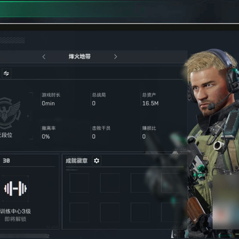239x239 pixels.
Task: Select the 烽火地带 mode title
Action: coord(79,57)
